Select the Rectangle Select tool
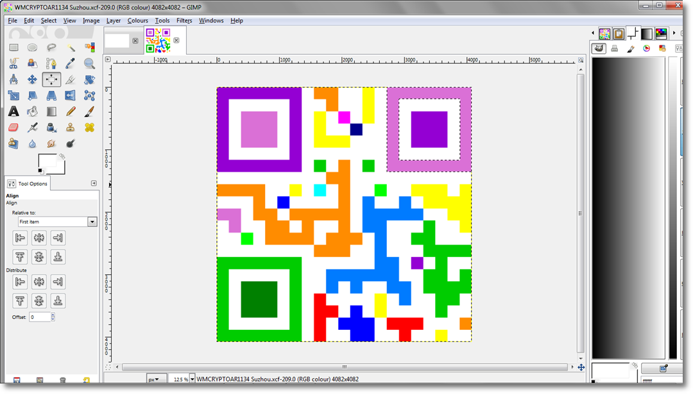The width and height of the screenshot is (693, 394). coord(13,47)
